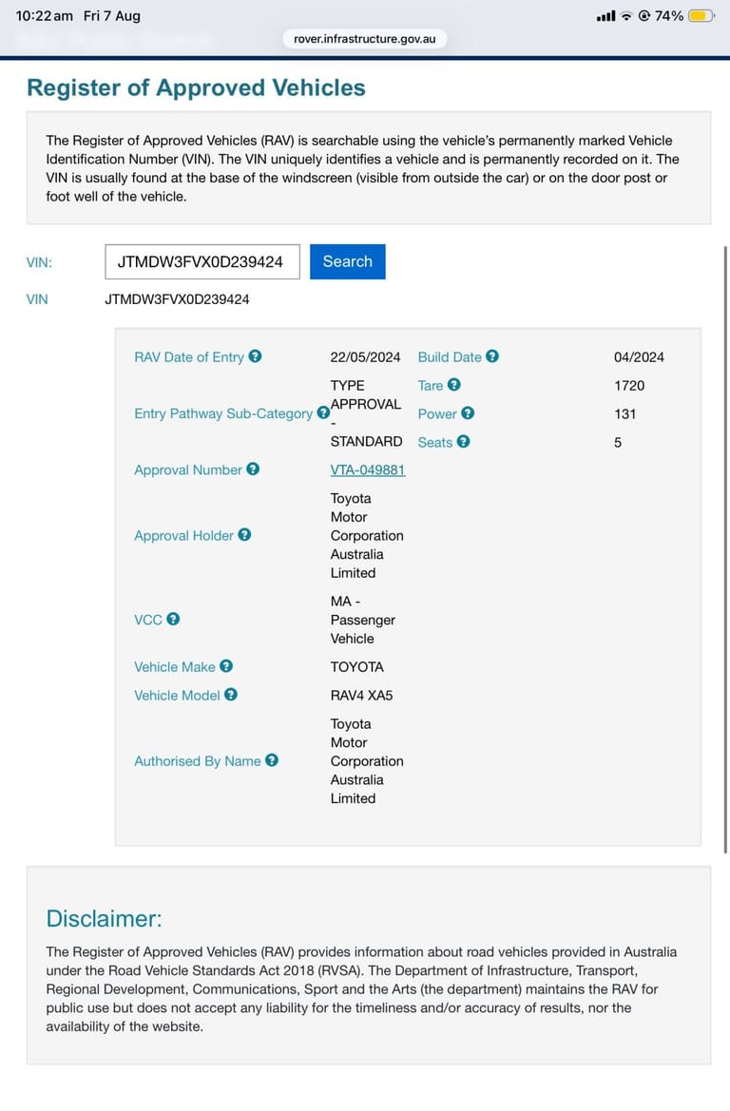Select the Build Date label
Image resolution: width=730 pixels, height=1111 pixels.
pyautogui.click(x=450, y=357)
